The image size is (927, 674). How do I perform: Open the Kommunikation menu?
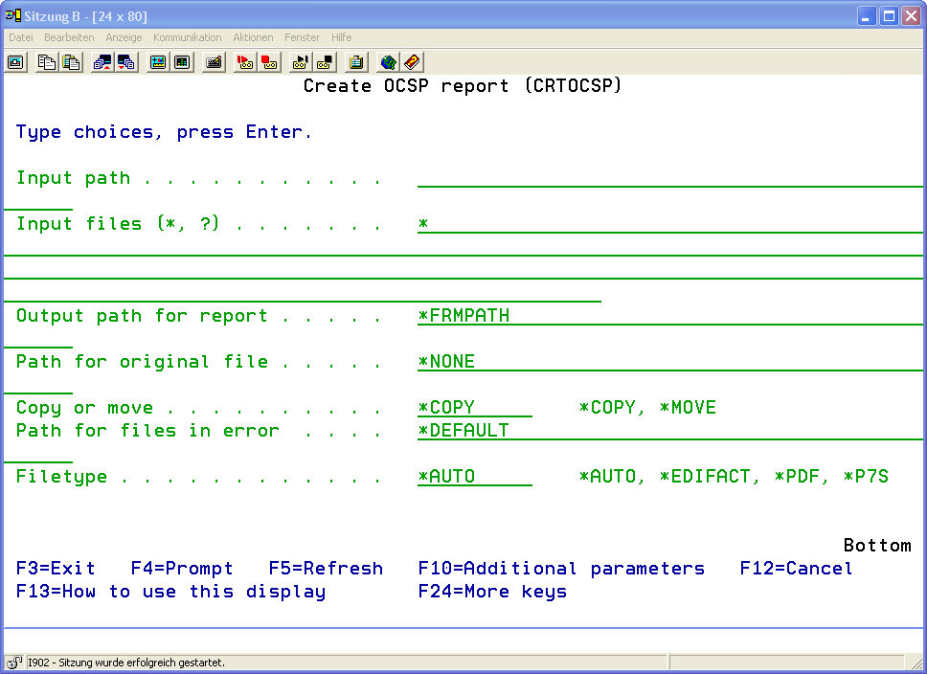click(187, 37)
